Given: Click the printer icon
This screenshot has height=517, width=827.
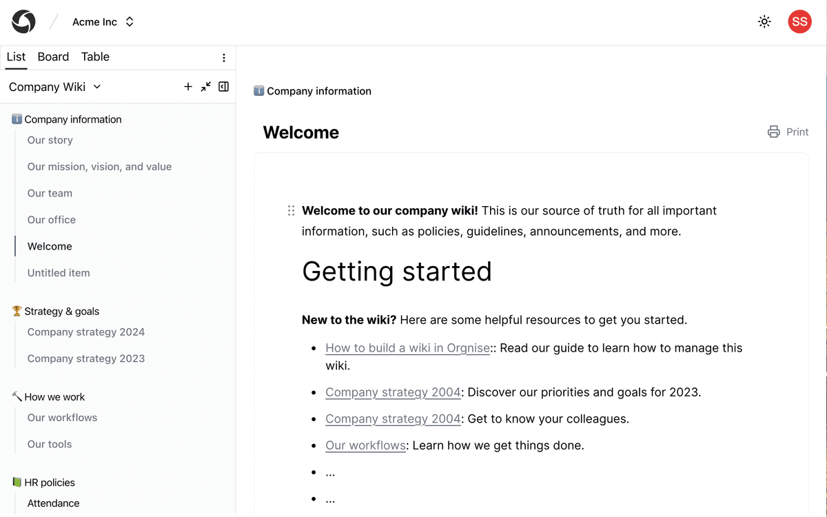Looking at the screenshot, I should [x=774, y=132].
